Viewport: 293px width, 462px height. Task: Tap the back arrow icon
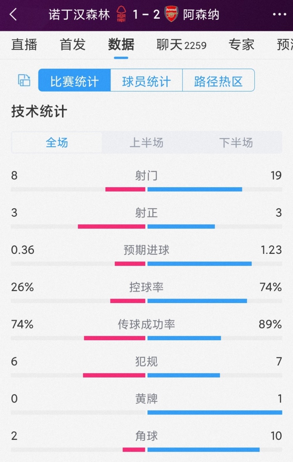(x=13, y=15)
